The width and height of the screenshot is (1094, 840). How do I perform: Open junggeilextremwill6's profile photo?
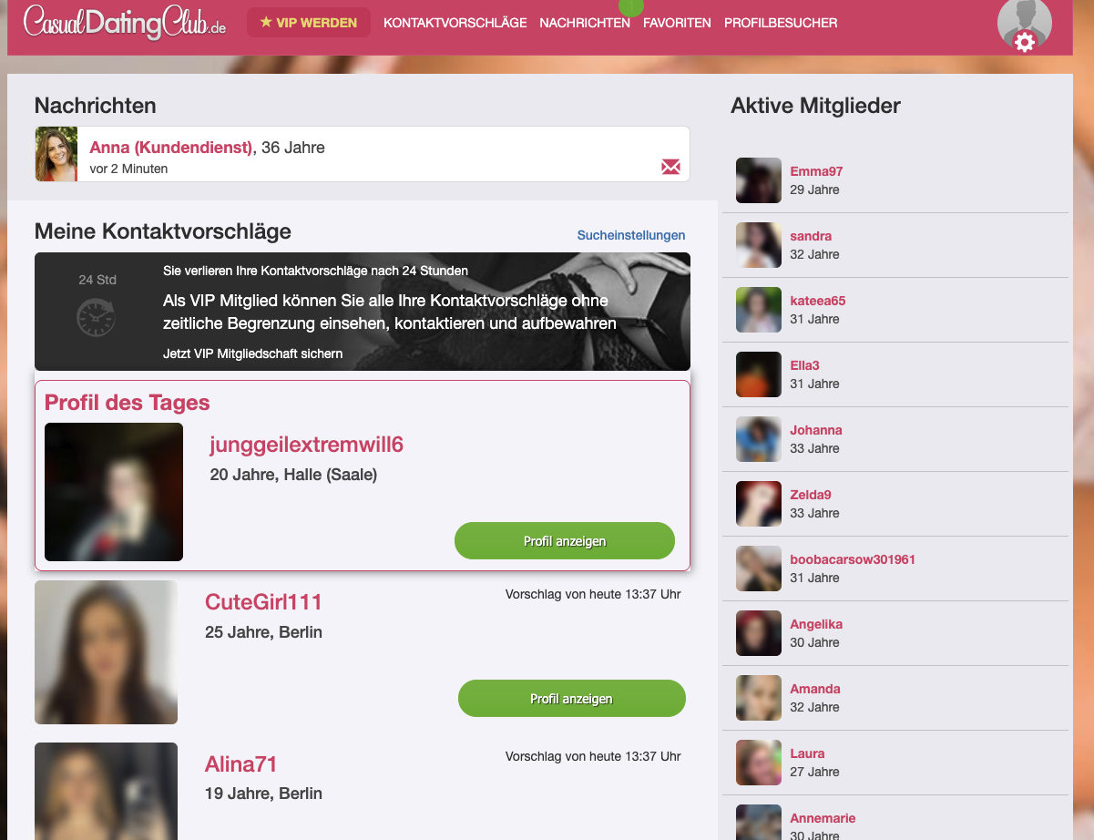coord(114,492)
